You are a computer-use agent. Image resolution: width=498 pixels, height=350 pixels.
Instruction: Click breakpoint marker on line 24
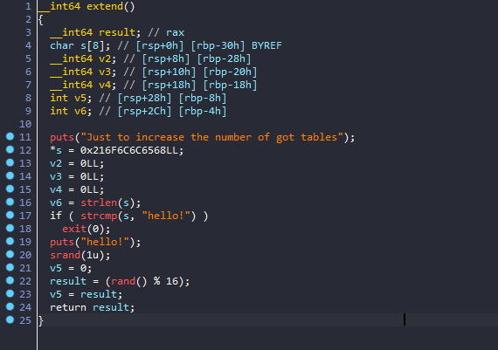pyautogui.click(x=10, y=306)
